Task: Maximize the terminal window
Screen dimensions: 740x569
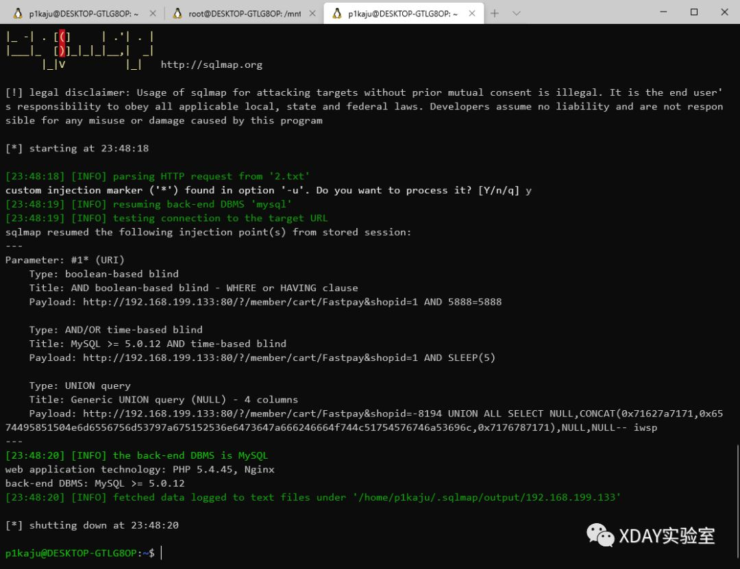Action: click(693, 12)
